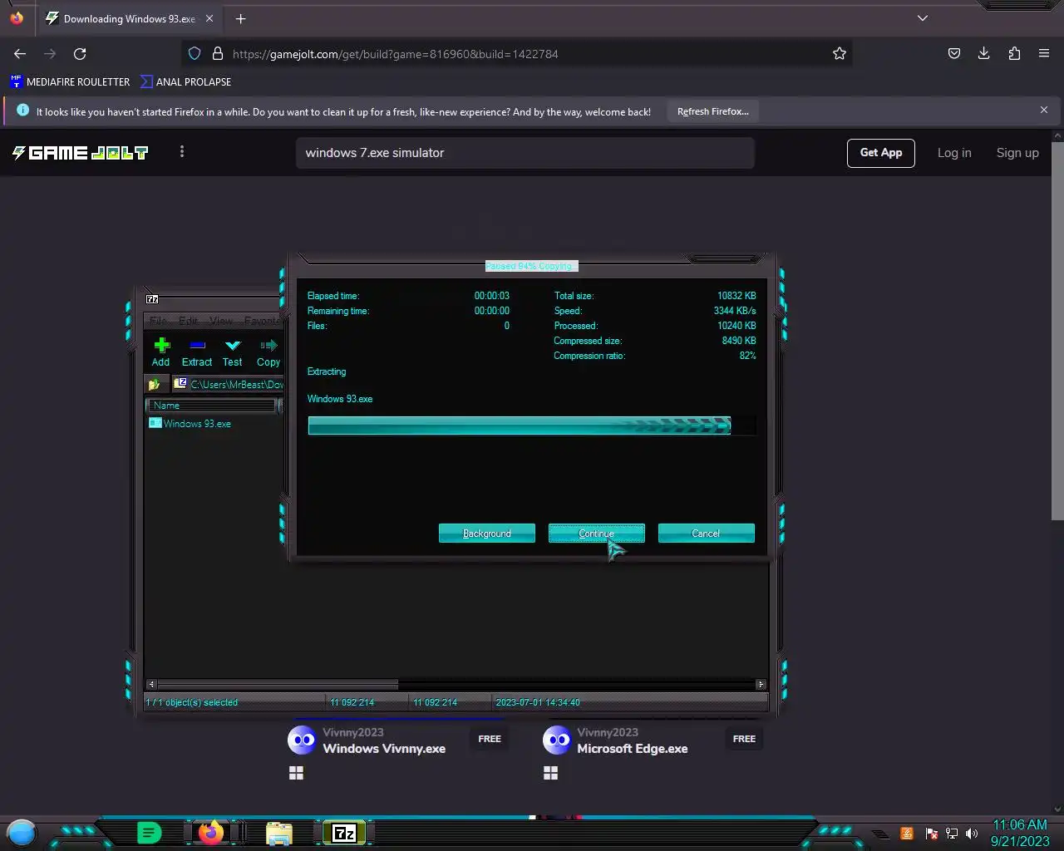1064x851 pixels.
Task: Click the Game Jolt search field
Action: (525, 153)
